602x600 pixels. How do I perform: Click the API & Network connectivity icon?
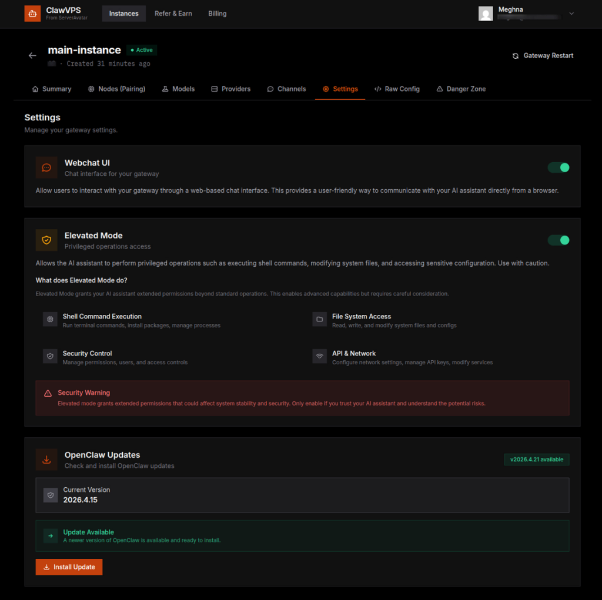point(319,356)
